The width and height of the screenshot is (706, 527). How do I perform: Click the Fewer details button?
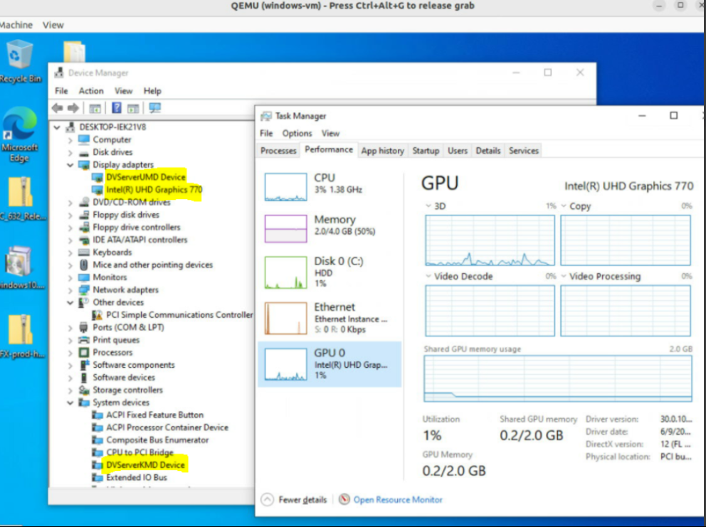pos(295,500)
